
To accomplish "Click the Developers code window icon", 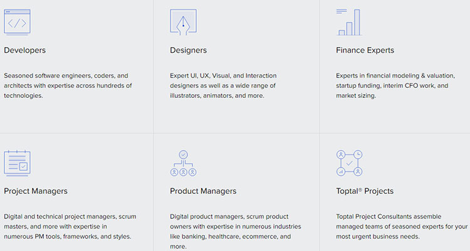I will click(x=17, y=23).
